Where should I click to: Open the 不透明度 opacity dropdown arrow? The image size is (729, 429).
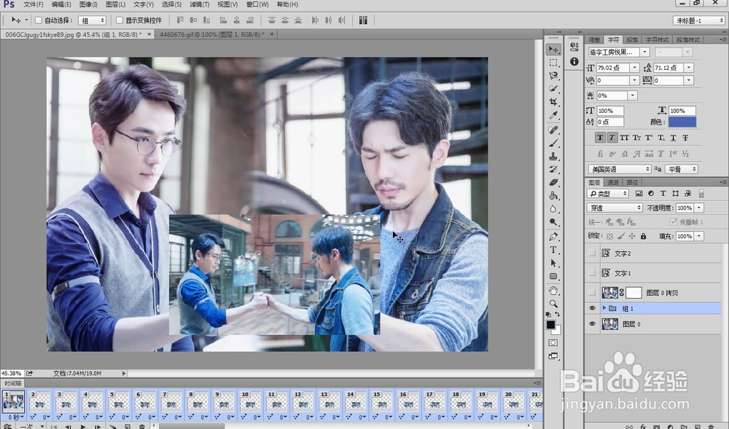tap(699, 208)
